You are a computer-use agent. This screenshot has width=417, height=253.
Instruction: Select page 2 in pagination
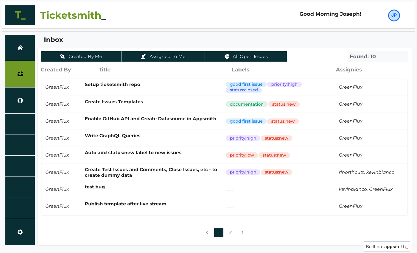[x=230, y=232]
